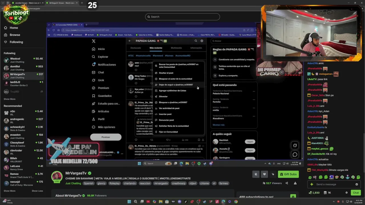Image resolution: width=365 pixels, height=205 pixels.
Task: Click the rotate icon on stream player
Action: (x=295, y=145)
